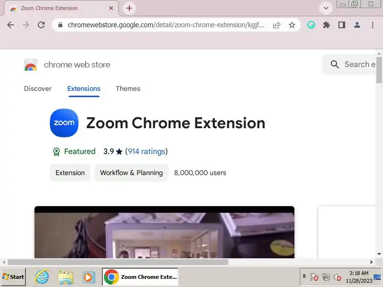Click the 3.9 star rating
The height and width of the screenshot is (287, 383).
[113, 152]
